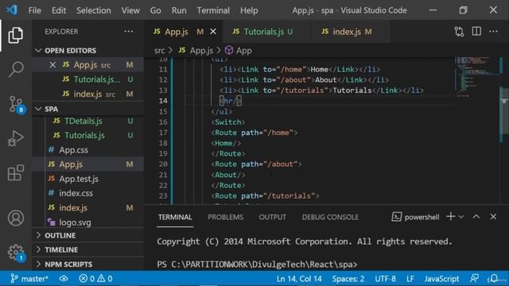Image resolution: width=509 pixels, height=286 pixels.
Task: Open the Manage gear settings icon
Action: (x=16, y=253)
